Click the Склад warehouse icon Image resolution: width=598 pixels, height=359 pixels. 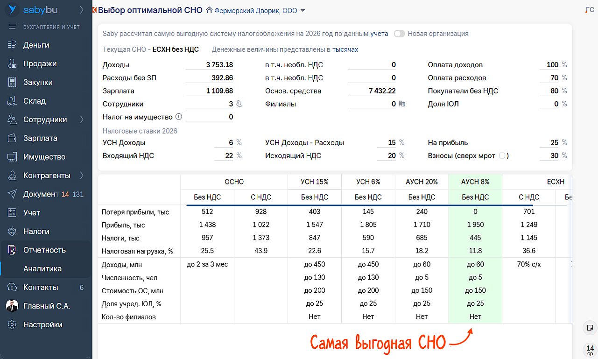pos(13,101)
